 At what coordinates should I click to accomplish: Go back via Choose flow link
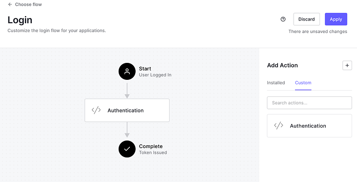coord(28,4)
